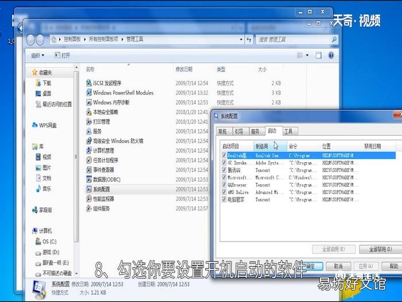Screen dimensions: 402x302
Task: Click the 帮助 button in 系统配置
Action: [392, 266]
